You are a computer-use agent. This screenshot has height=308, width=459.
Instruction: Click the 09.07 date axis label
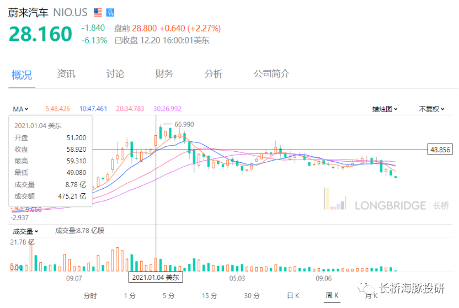74,278
